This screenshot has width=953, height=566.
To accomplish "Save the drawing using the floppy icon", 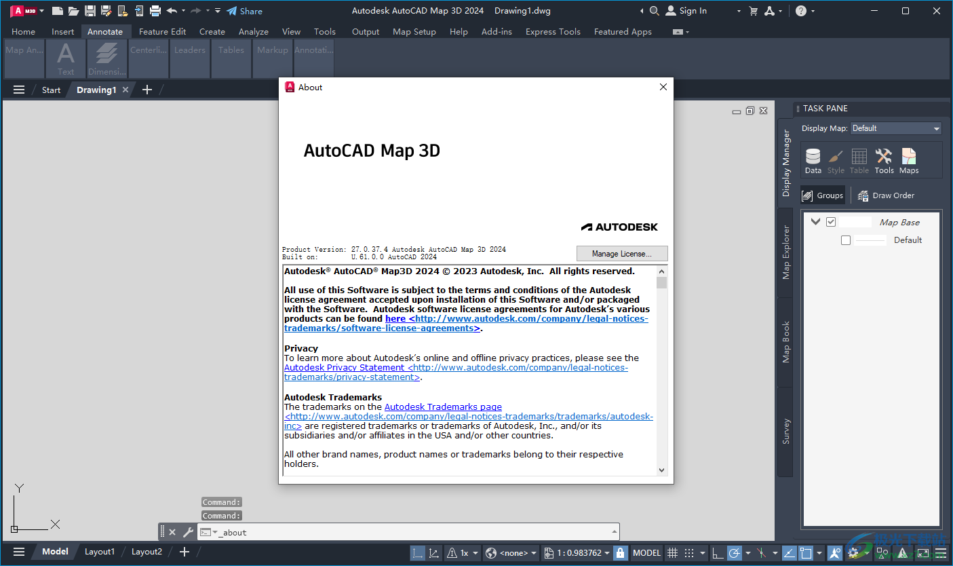I will pyautogui.click(x=90, y=11).
